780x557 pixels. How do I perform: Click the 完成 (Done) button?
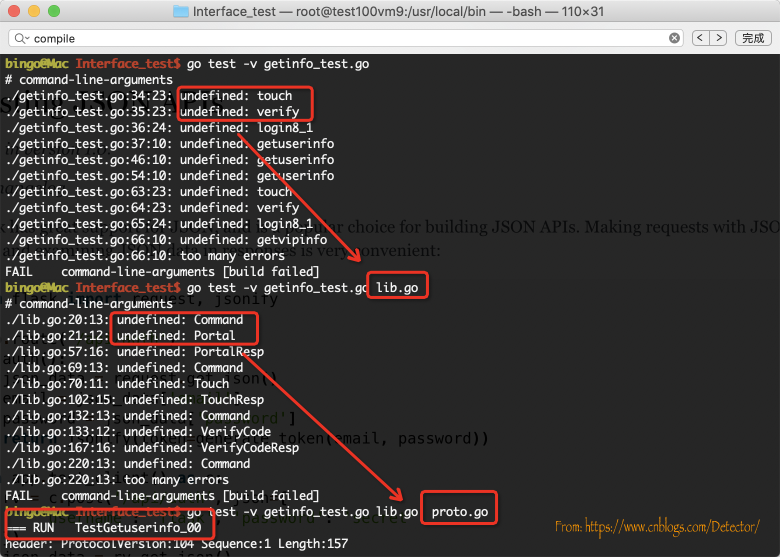click(753, 38)
